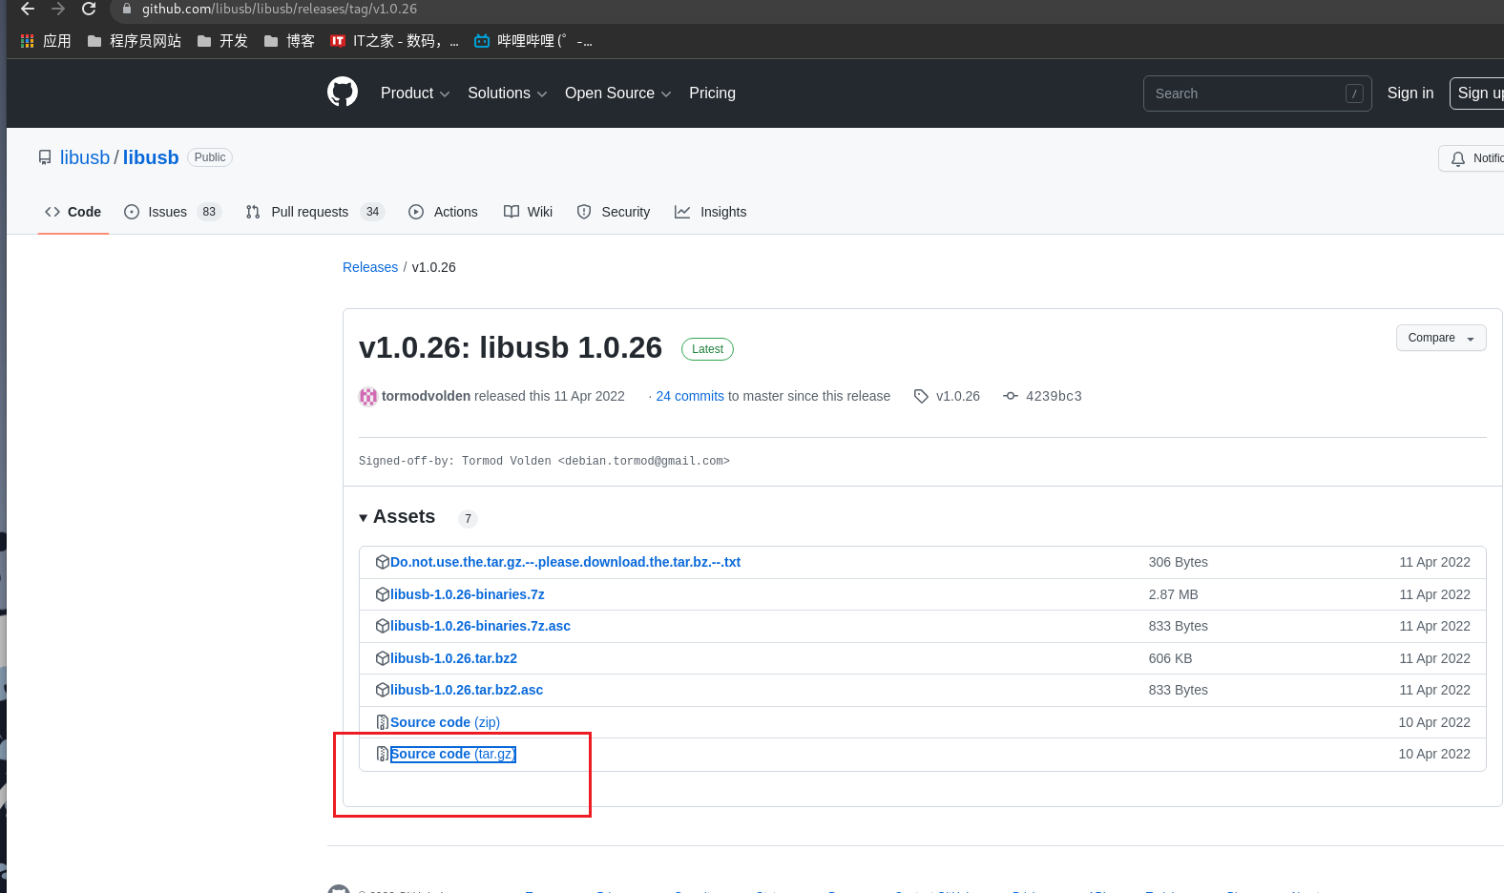Click package icon for libusb-1.0.26-binaries.7z
This screenshot has height=893, width=1504.
coord(383,594)
